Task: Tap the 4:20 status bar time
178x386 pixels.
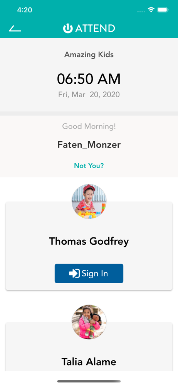Action: (x=25, y=10)
